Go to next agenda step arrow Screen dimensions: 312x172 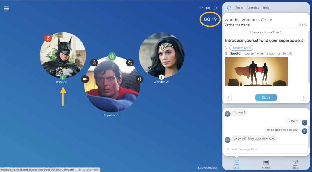tap(304, 97)
